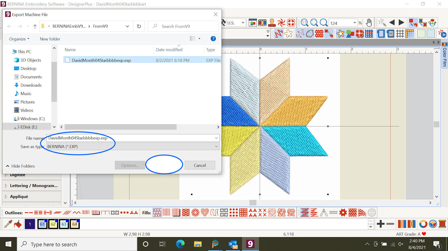Open the vertical Color Film tab
The width and height of the screenshot is (448, 251).
tap(444, 54)
